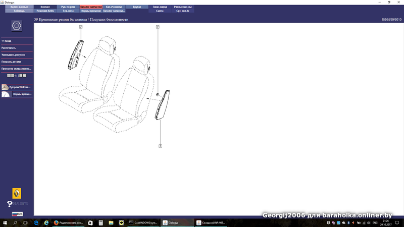Switch to the Складской № taskbar window
The width and height of the screenshot is (404, 227).
click(x=211, y=223)
